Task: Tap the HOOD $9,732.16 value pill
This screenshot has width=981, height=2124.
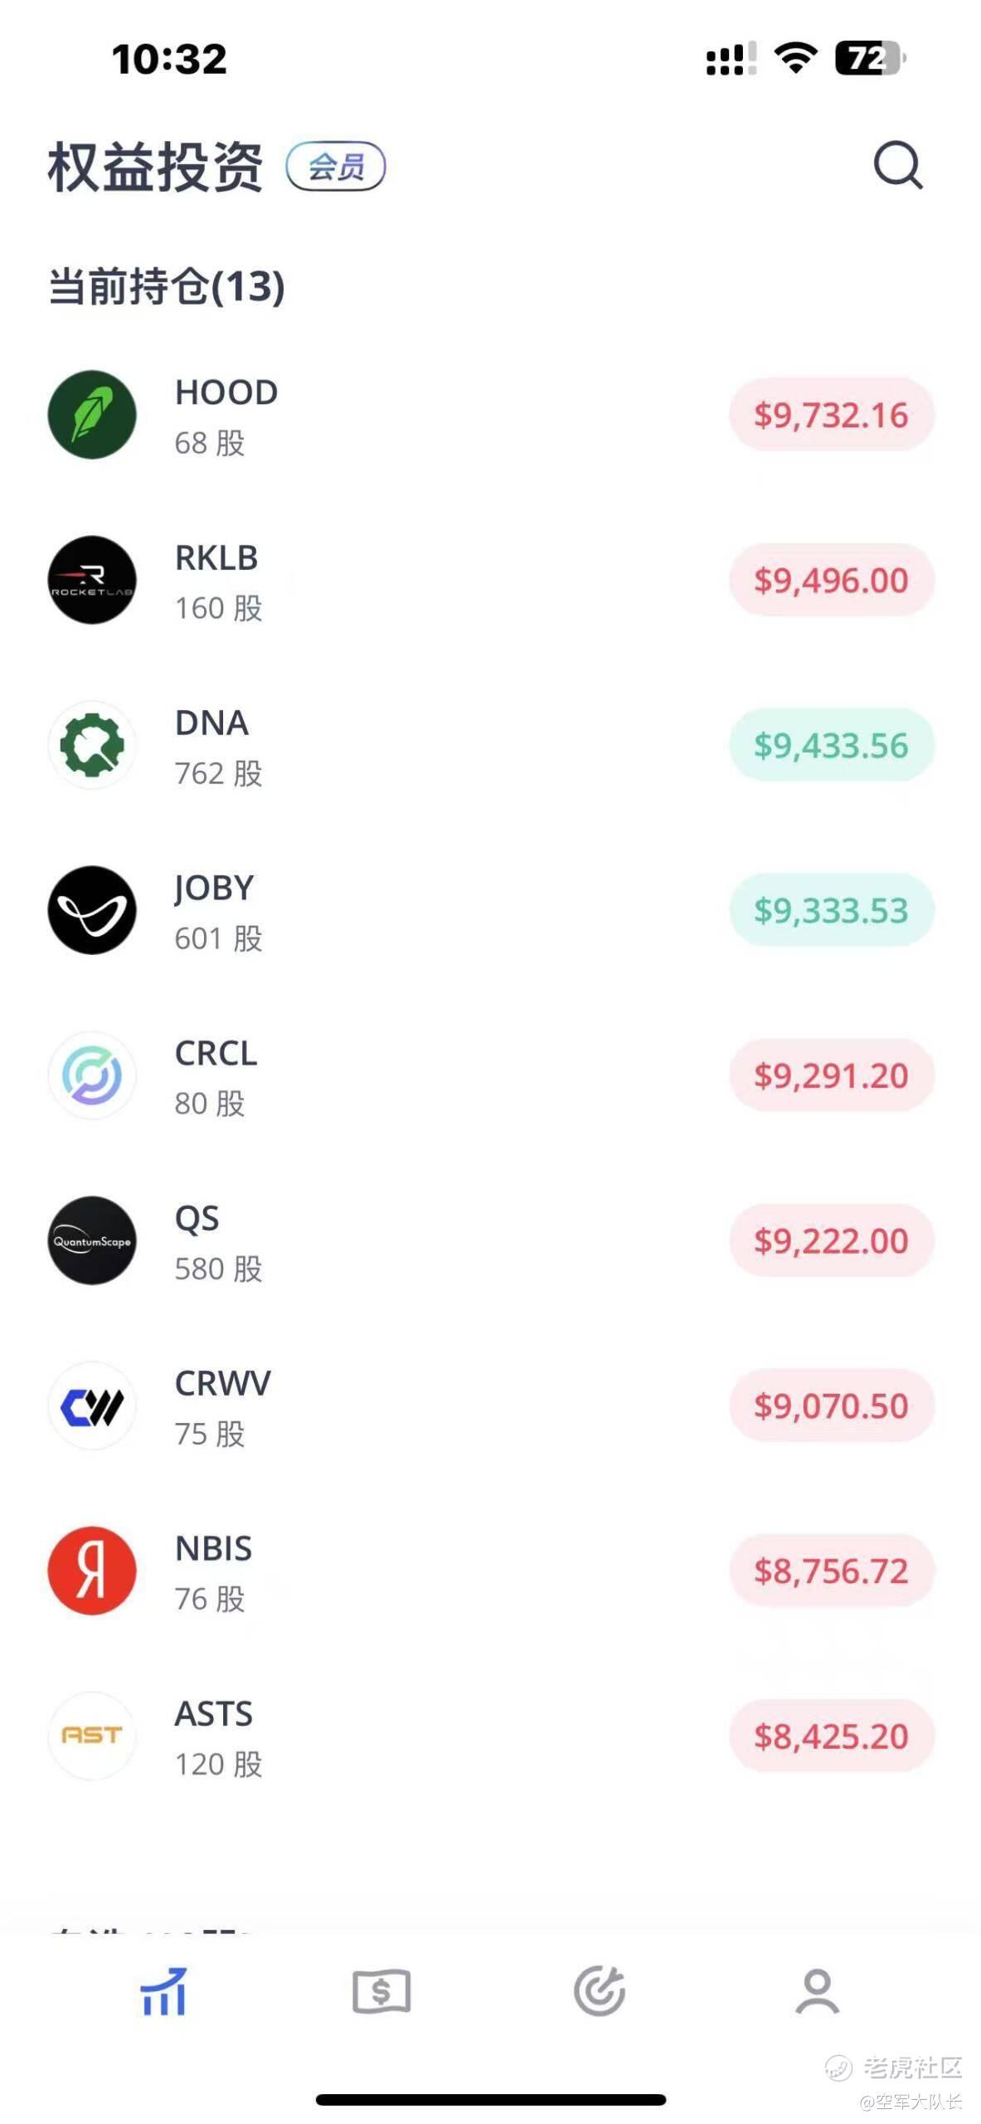Action: point(831,415)
